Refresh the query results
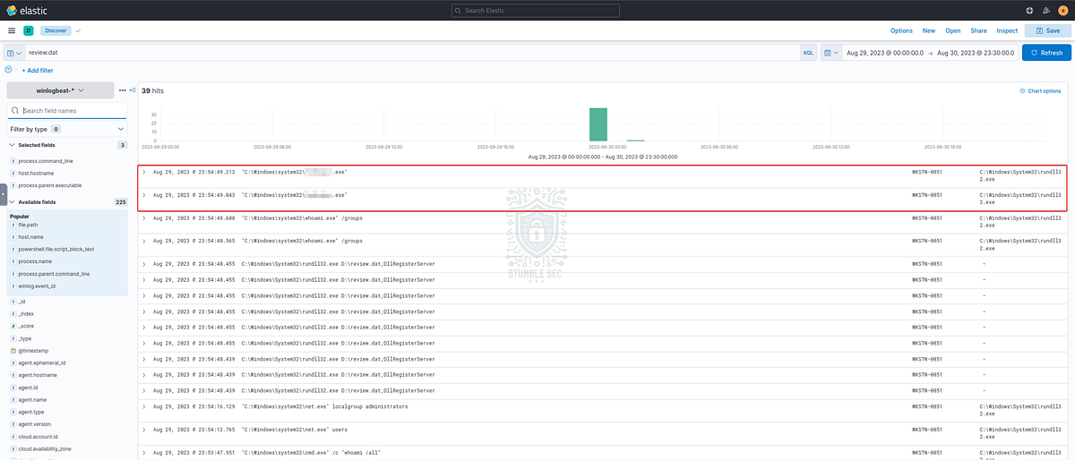 coord(1045,53)
